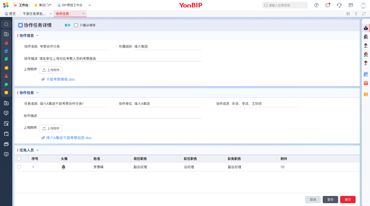
Task: Close the 干部任免审批 tab
Action: [x=51, y=14]
